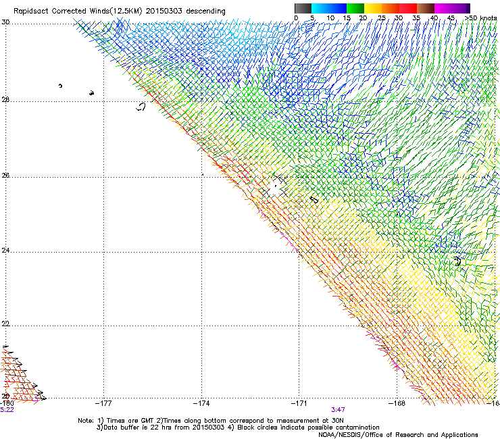Image resolution: width=500 pixels, height=439 pixels.
Task: Click the note line 'Times are GMT'
Action: (x=130, y=421)
